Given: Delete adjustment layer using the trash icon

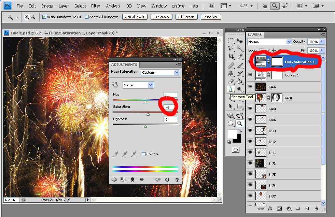Looking at the screenshot, I should (x=177, y=179).
